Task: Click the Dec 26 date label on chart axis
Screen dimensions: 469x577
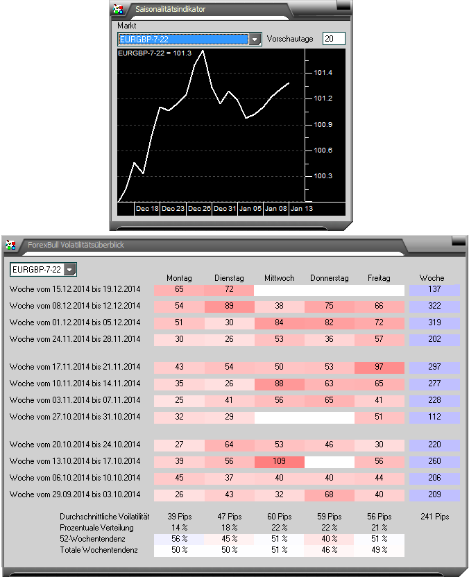Action: [x=199, y=209]
